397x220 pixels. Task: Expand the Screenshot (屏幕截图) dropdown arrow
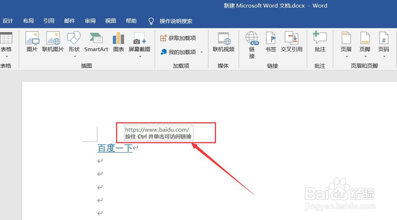click(x=140, y=56)
